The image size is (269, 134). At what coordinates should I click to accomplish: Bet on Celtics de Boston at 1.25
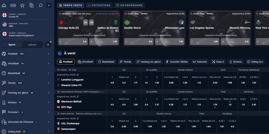pos(104,41)
